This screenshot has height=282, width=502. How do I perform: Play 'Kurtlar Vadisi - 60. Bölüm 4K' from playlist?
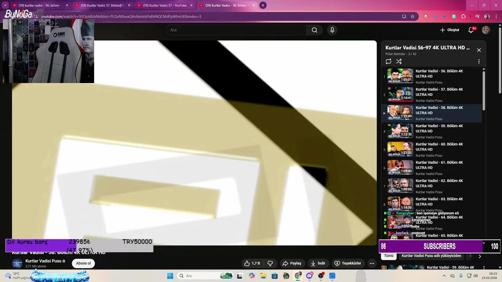(432, 150)
